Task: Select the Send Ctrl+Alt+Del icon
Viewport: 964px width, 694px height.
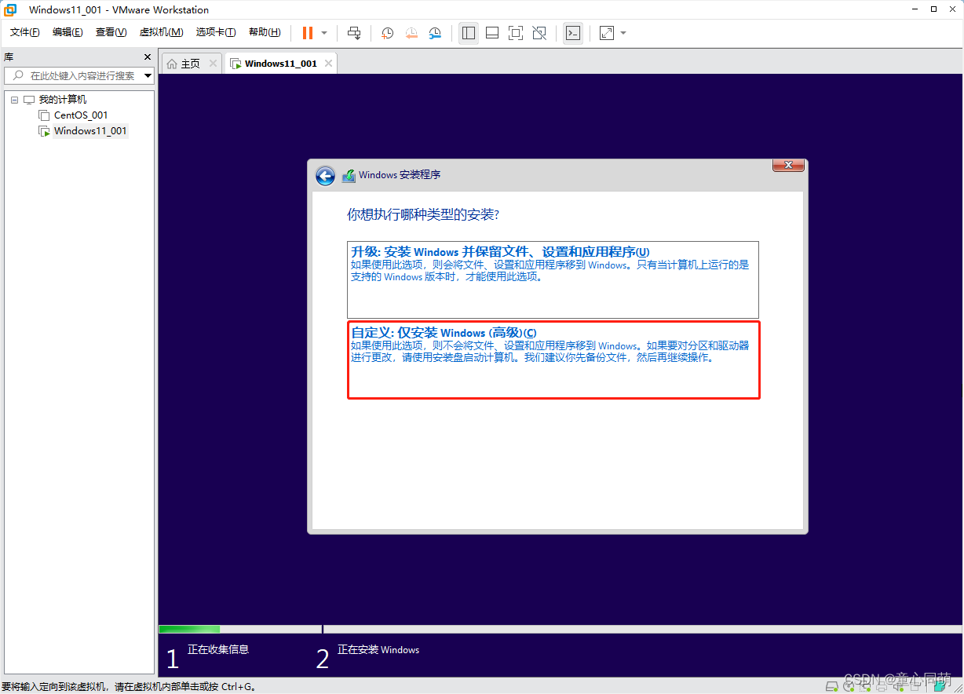Action: pos(354,33)
